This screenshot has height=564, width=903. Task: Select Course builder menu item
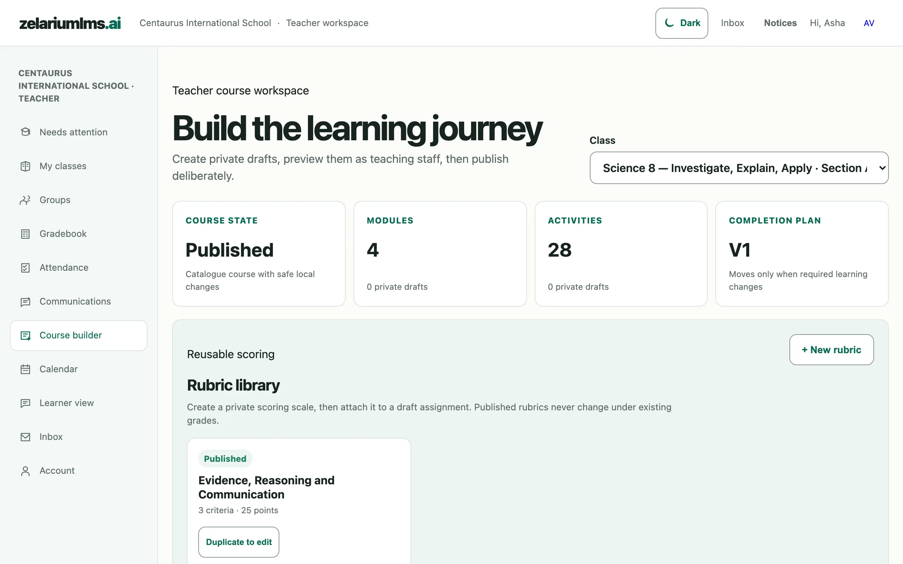78,335
